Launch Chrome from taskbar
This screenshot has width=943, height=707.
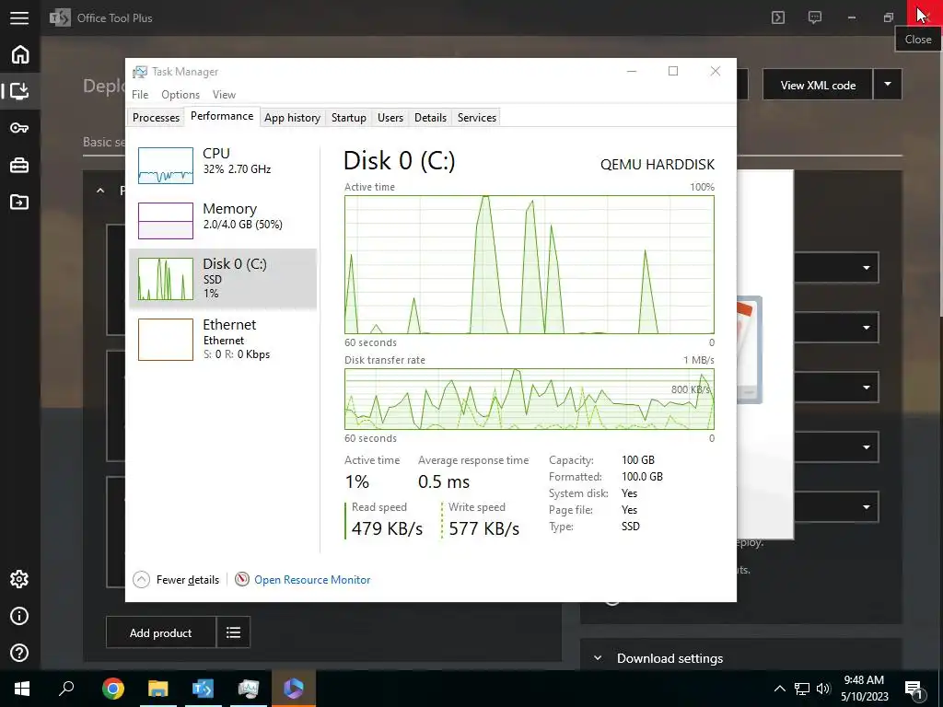pyautogui.click(x=113, y=689)
